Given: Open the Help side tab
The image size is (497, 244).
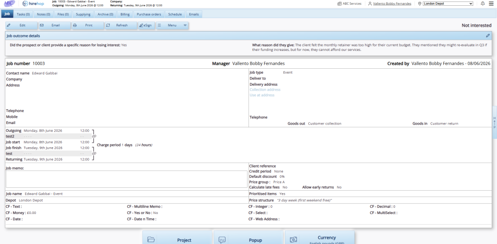Looking at the screenshot, I should [x=494, y=122].
